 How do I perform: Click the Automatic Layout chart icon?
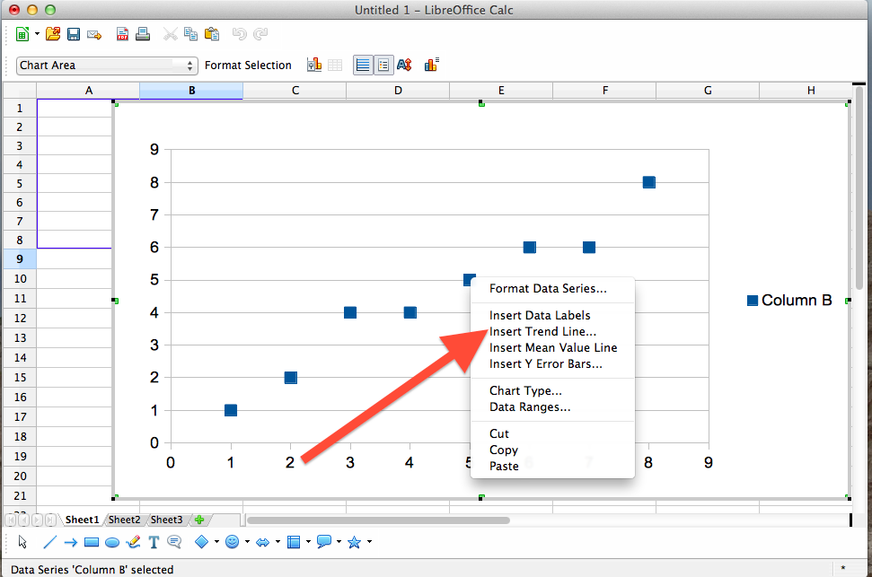pyautogui.click(x=432, y=65)
